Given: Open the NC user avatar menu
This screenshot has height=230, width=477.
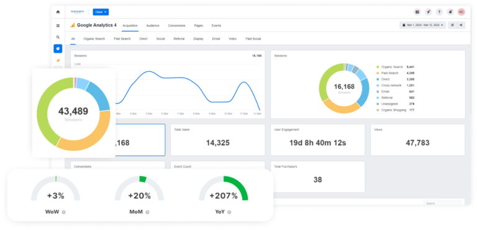Looking at the screenshot, I should 461,12.
